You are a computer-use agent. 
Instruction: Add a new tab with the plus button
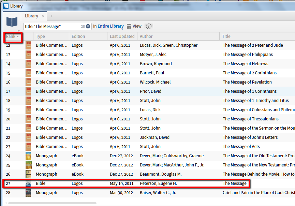point(51,16)
